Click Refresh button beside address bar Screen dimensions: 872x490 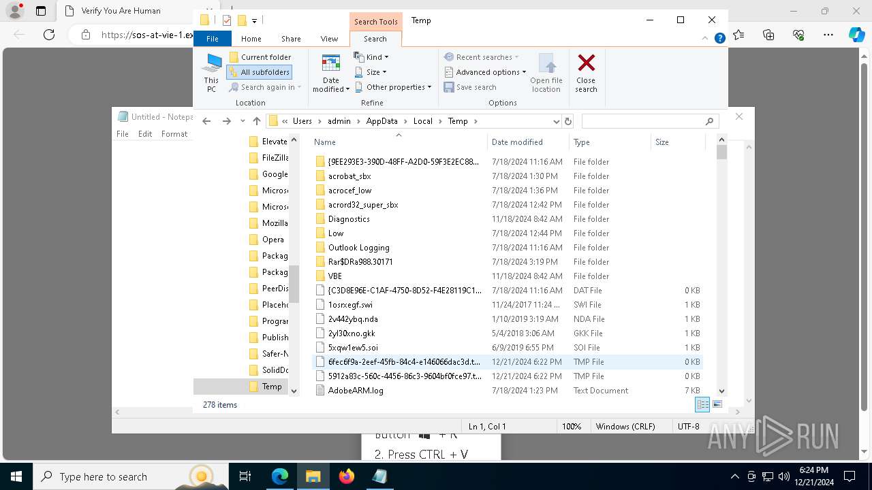click(x=568, y=121)
